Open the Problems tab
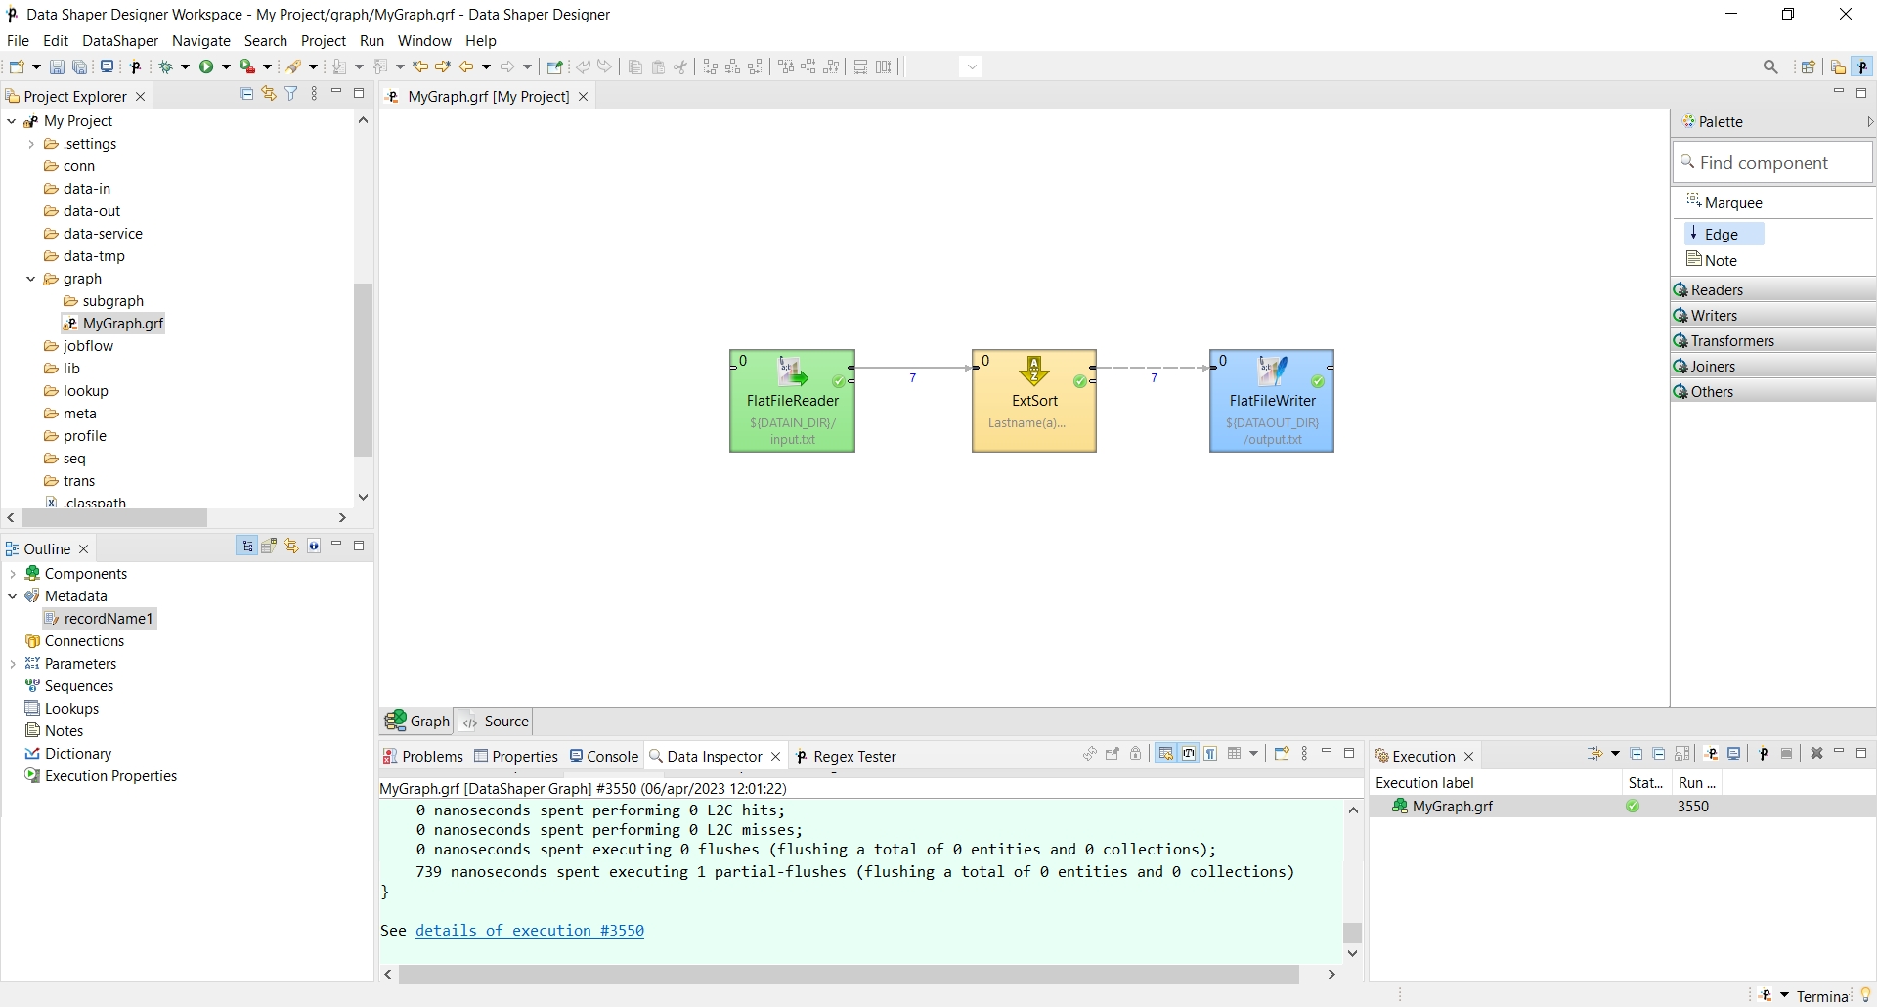The image size is (1877, 1007). tap(423, 756)
